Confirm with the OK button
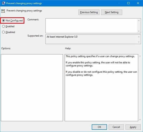The image size is (143, 132). coord(99,127)
